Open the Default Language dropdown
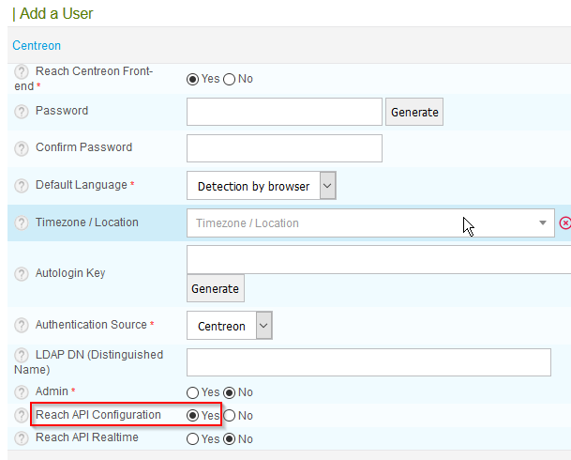 [261, 186]
